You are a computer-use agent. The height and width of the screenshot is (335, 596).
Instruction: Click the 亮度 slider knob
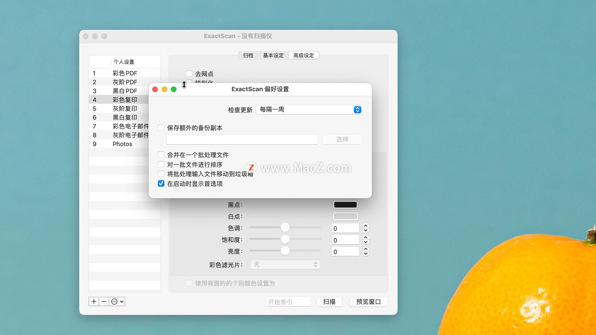285,251
